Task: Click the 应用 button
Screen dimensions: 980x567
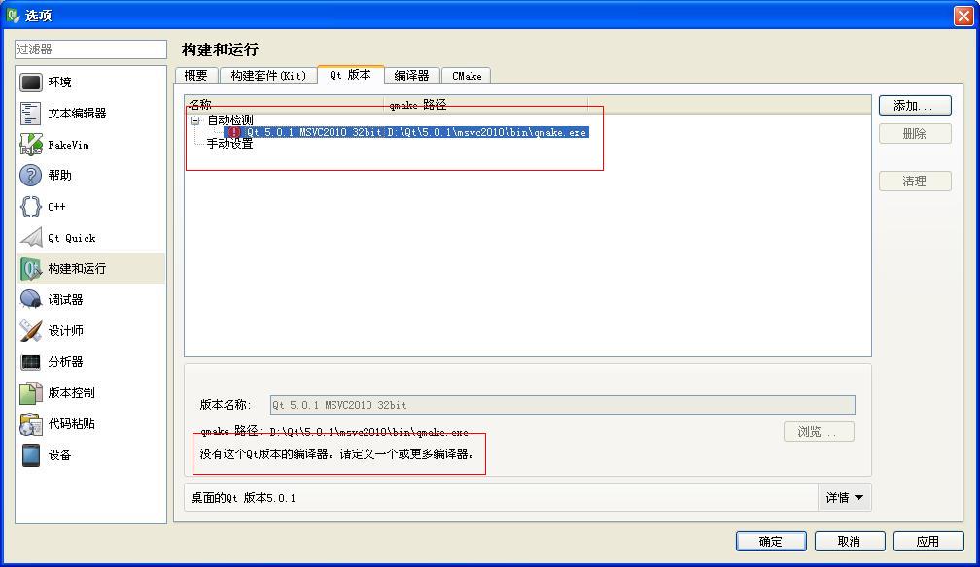Action: click(x=928, y=542)
